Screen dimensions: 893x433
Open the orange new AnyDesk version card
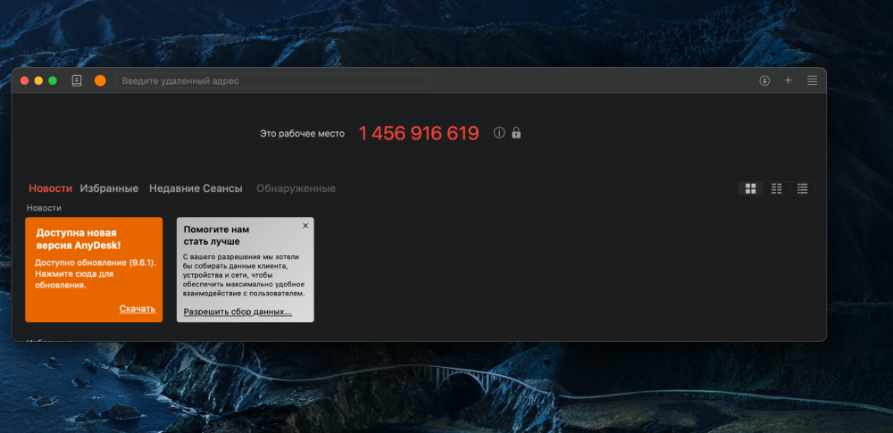(x=94, y=270)
